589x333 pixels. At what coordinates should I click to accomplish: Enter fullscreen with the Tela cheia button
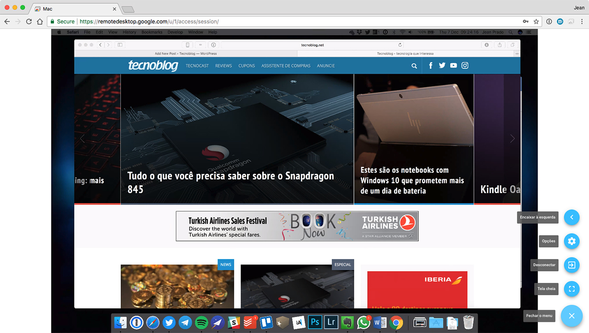572,289
